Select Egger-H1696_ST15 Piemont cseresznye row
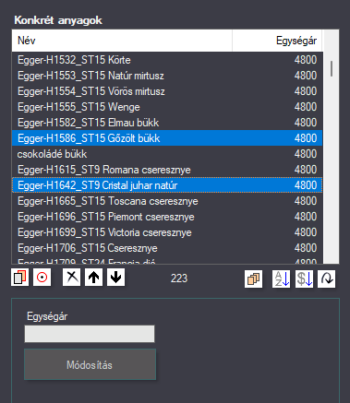Viewport: 350px width, 403px height. tap(167, 217)
